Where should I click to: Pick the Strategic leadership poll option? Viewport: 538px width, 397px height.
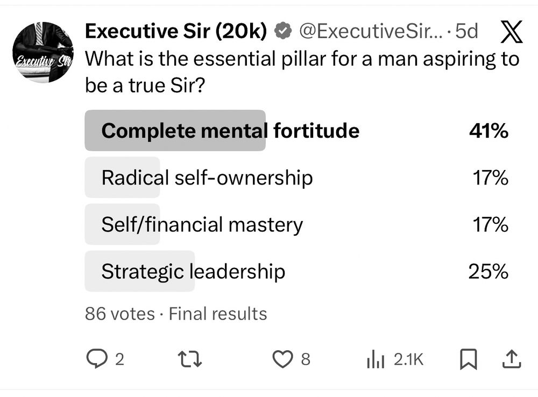[193, 271]
